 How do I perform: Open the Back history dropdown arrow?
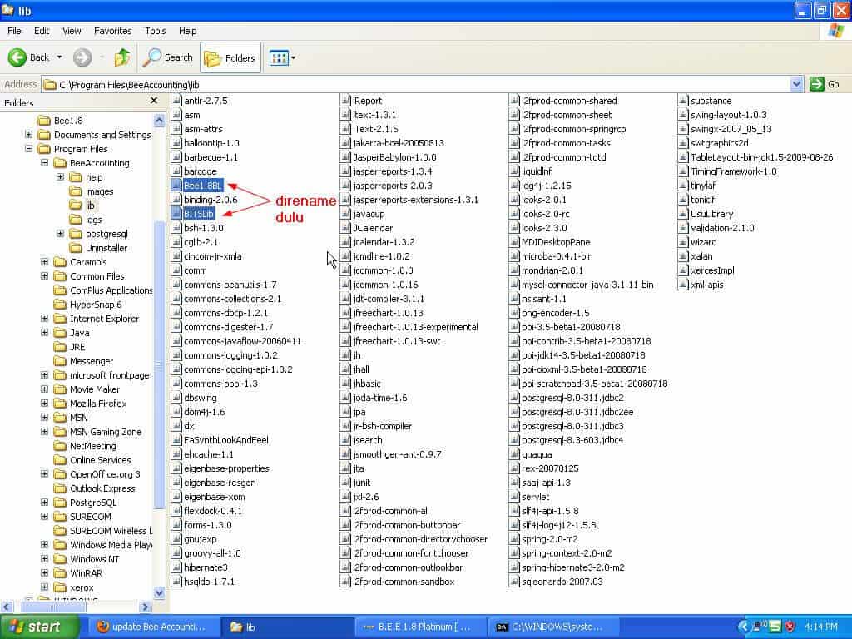60,57
